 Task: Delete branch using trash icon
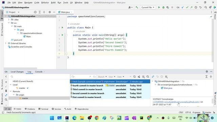[6, 91]
